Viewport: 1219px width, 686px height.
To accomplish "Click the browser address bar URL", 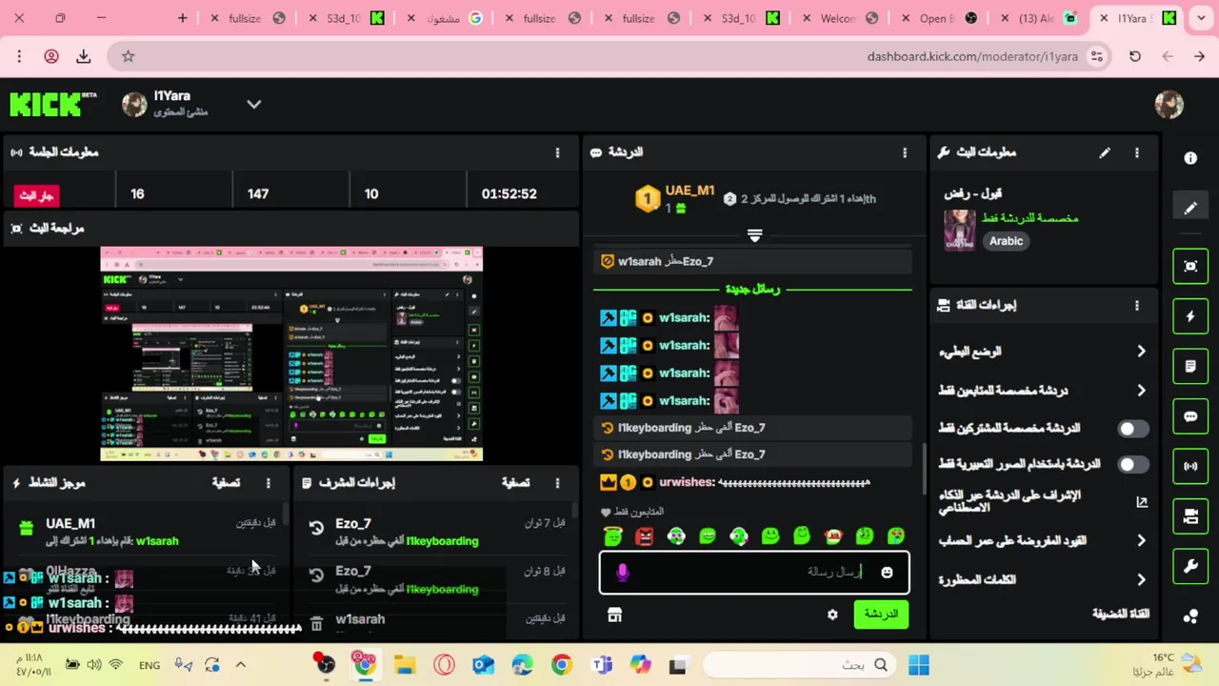I will pyautogui.click(x=972, y=56).
